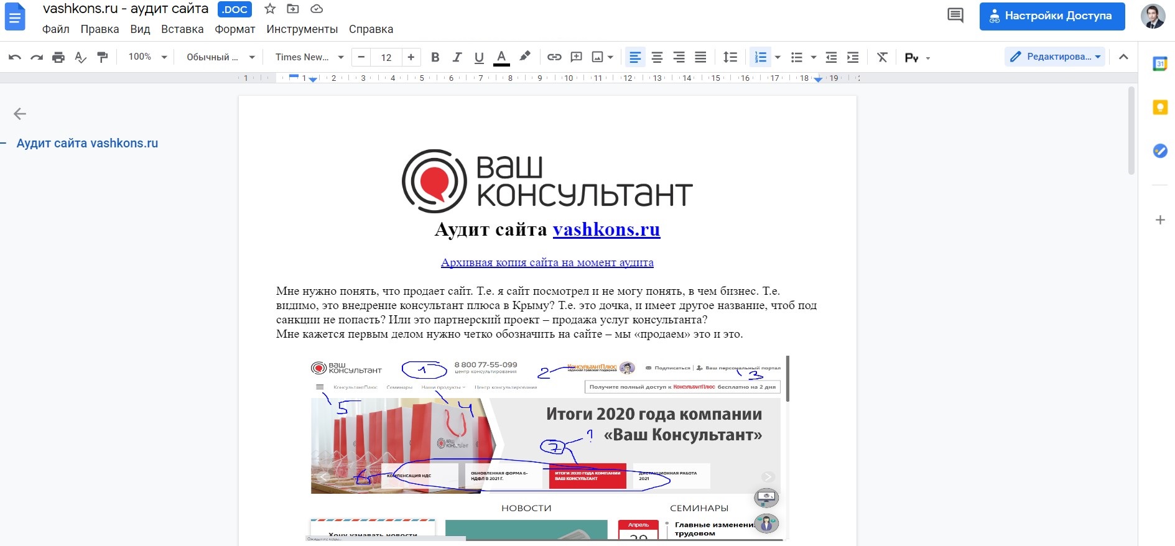Close the document outline with back arrow

tap(20, 113)
